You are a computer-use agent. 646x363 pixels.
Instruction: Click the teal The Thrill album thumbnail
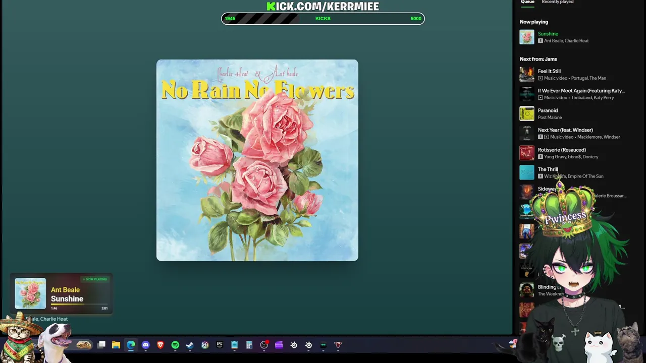[x=527, y=173]
